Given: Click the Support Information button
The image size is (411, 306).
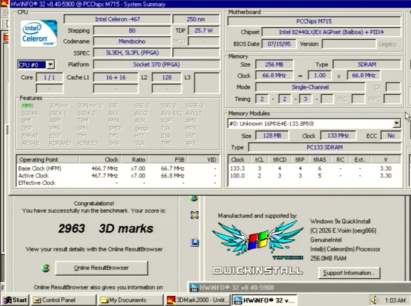Looking at the screenshot, I should click(349, 273).
